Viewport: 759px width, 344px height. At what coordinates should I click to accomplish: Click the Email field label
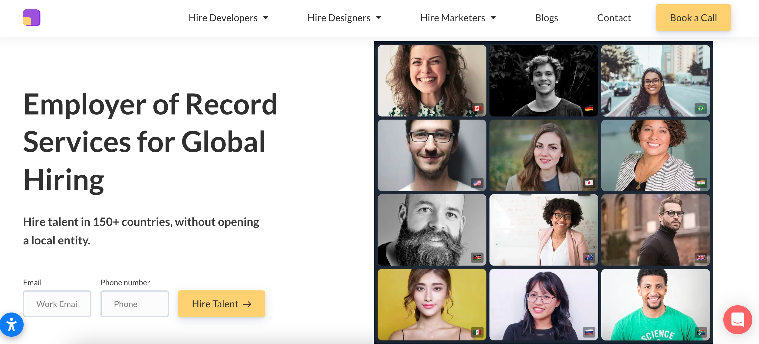click(32, 283)
